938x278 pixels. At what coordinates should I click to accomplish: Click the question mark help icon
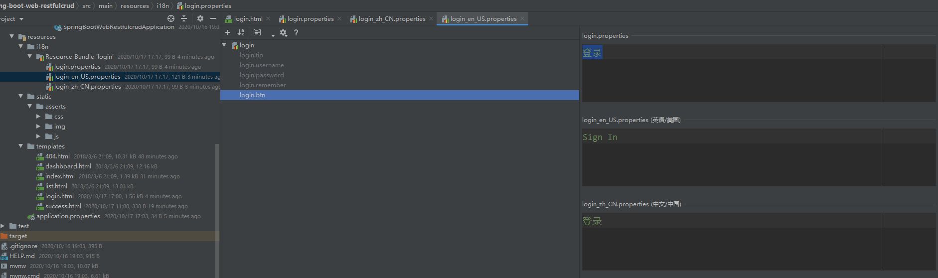(x=296, y=32)
